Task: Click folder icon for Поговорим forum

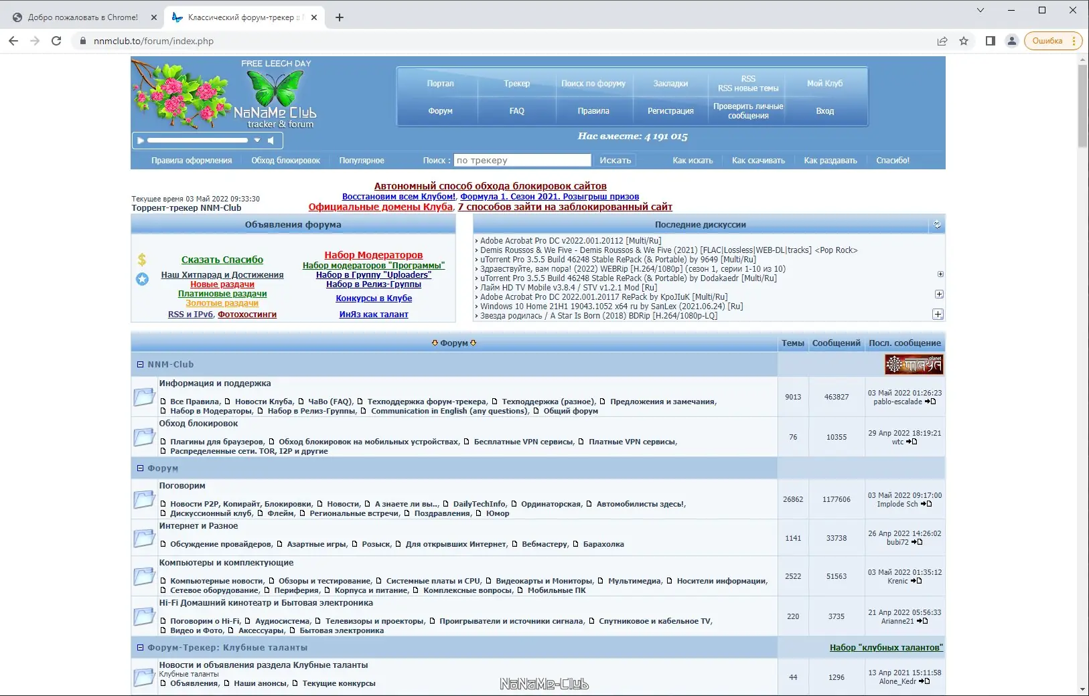Action: (144, 499)
